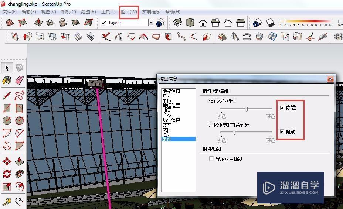This screenshot has height=209, width=343.
Task: Select 文本 in Model Info list
Action: [167, 125]
